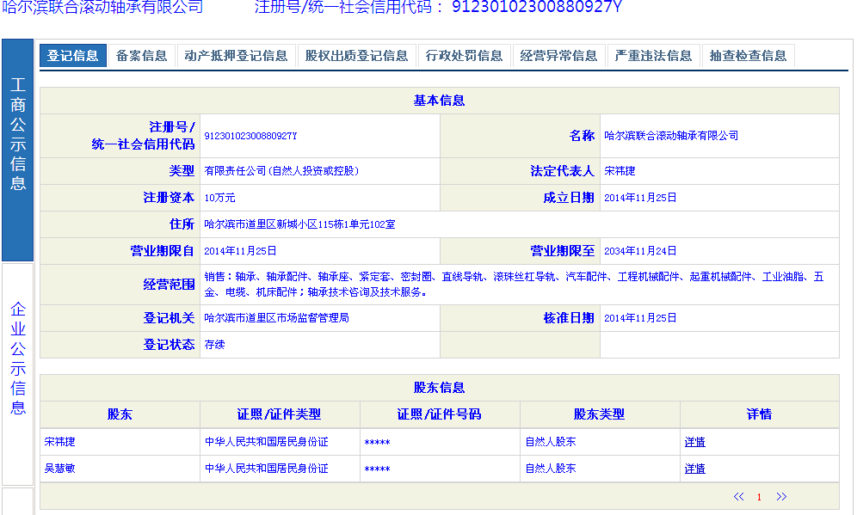Click the 股东信息 section header

(439, 388)
